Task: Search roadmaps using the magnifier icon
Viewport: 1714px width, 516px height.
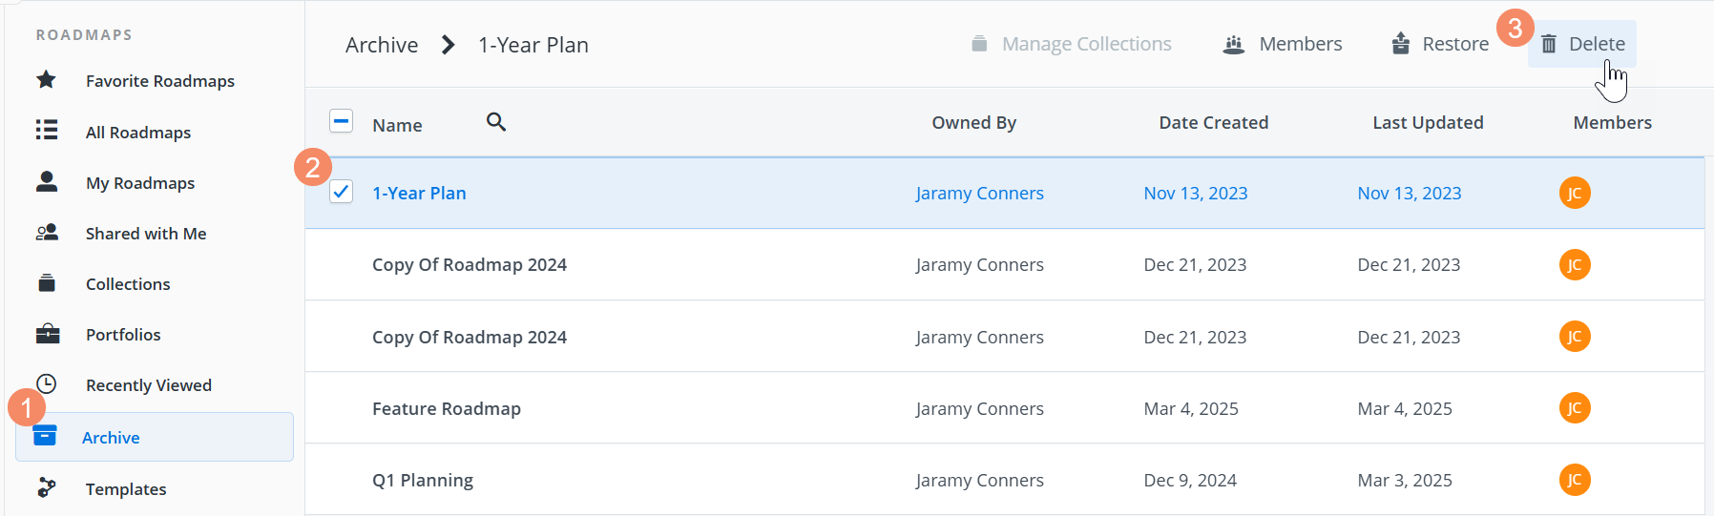Action: 495,122
